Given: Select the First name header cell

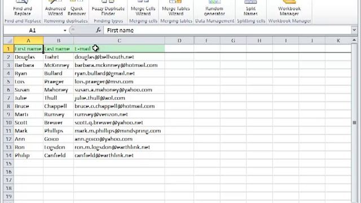Looking at the screenshot, I should (x=29, y=48).
